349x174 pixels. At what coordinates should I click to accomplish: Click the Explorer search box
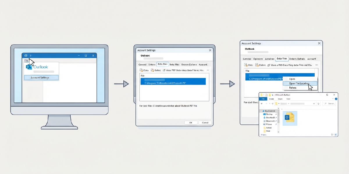point(329,104)
